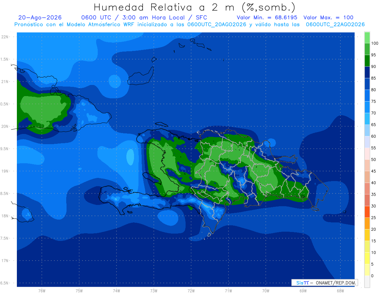Click the legend value '40'
The height and width of the screenshot is (295, 382).
click(x=373, y=183)
